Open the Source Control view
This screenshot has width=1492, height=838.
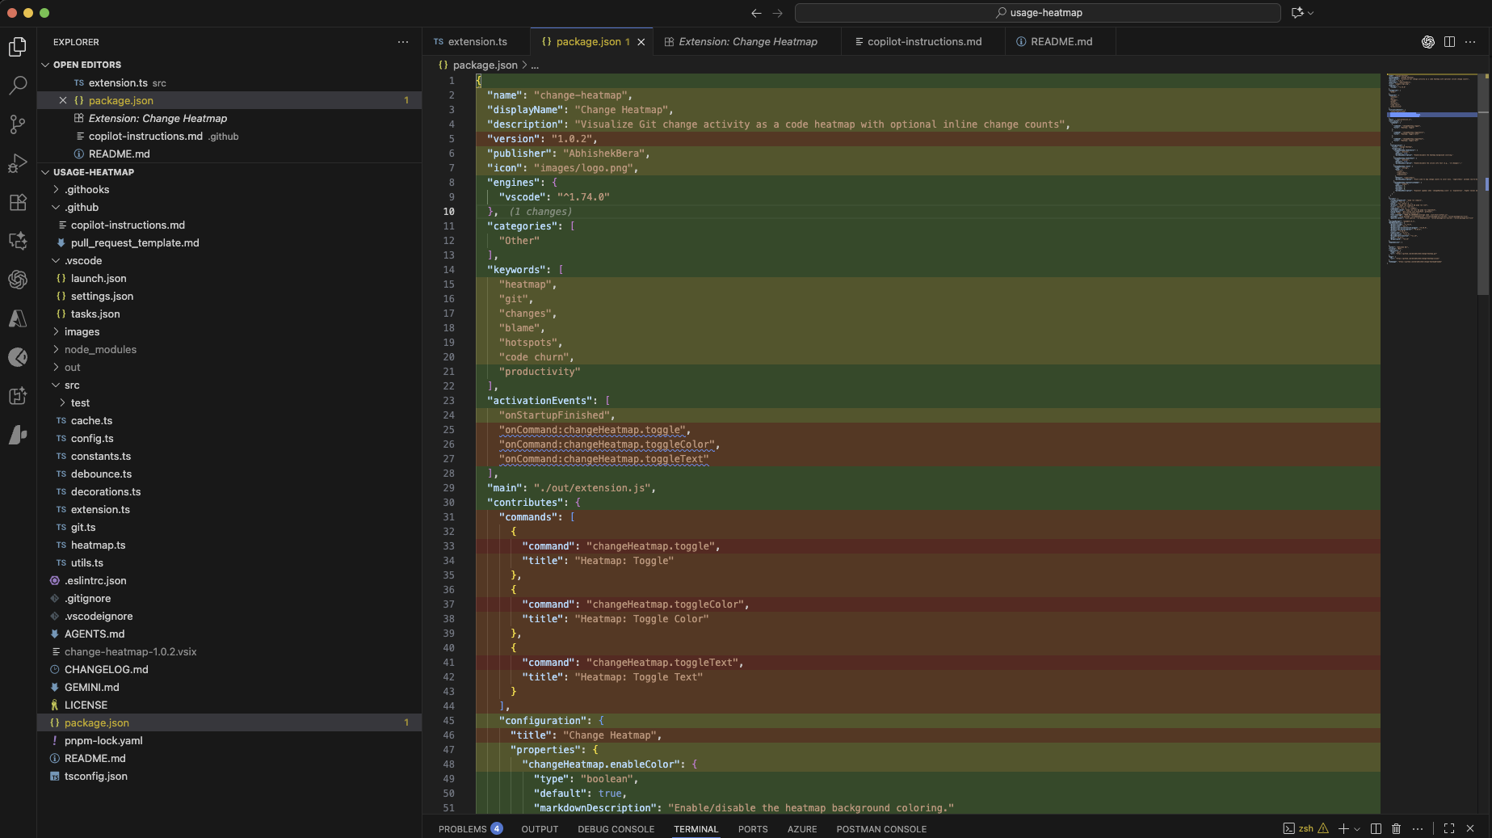pos(18,124)
